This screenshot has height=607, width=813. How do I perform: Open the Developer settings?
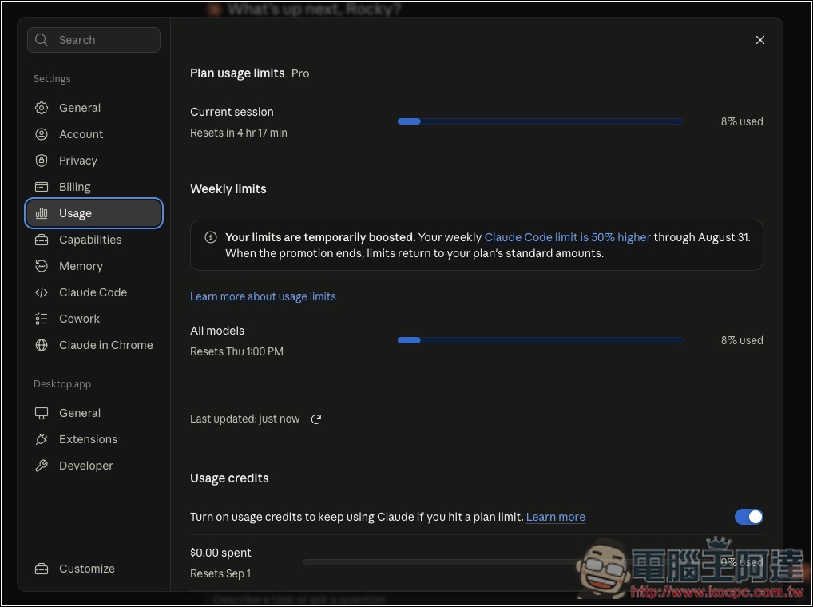tap(94, 466)
